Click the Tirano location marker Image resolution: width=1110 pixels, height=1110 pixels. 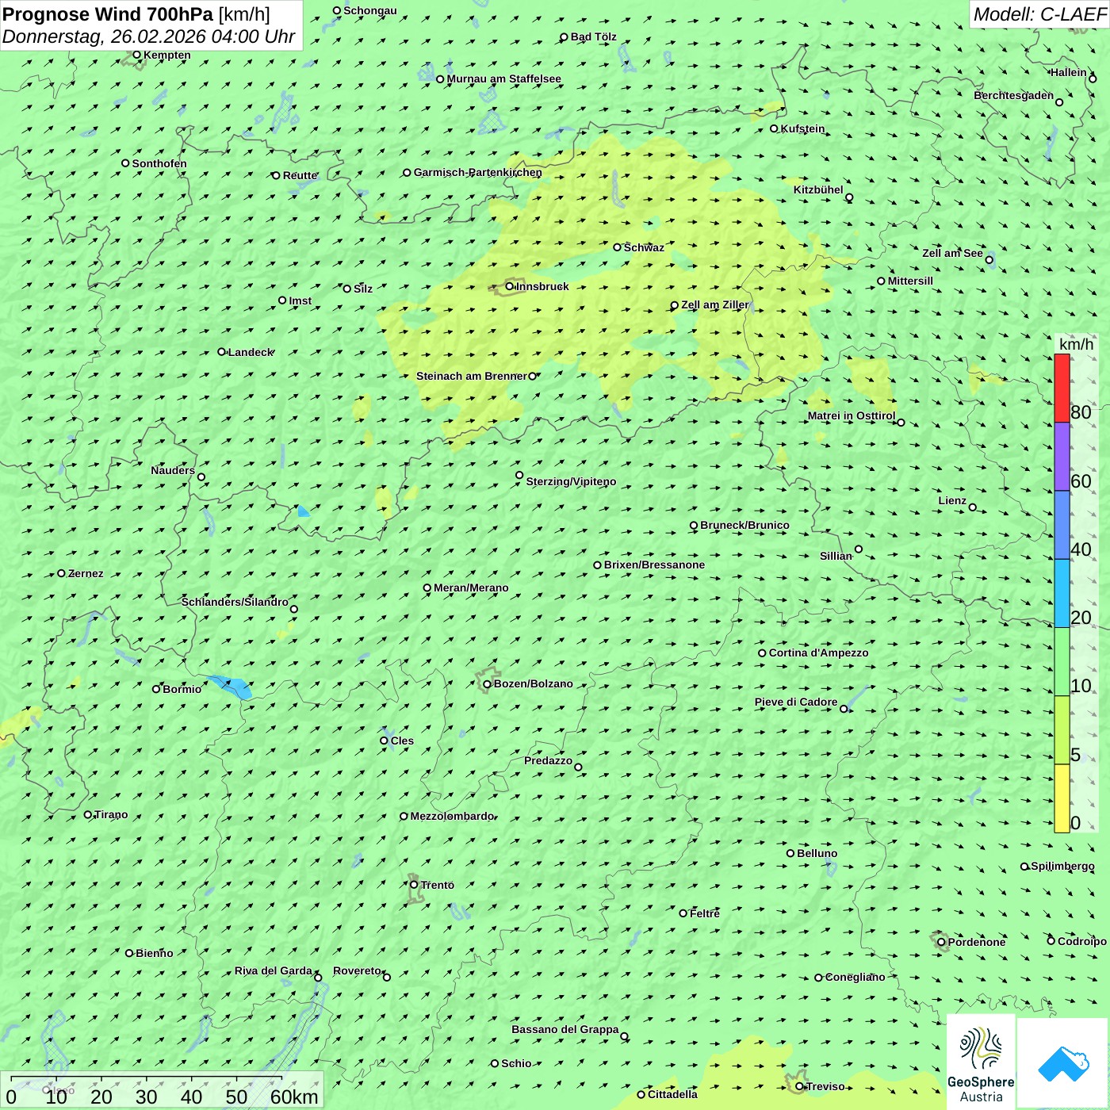(88, 814)
